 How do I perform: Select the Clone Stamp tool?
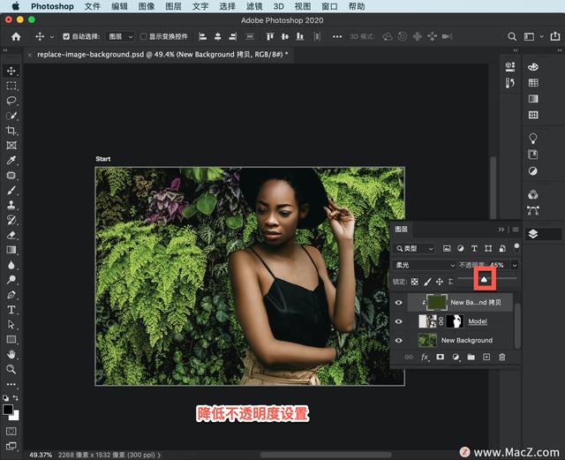point(11,205)
